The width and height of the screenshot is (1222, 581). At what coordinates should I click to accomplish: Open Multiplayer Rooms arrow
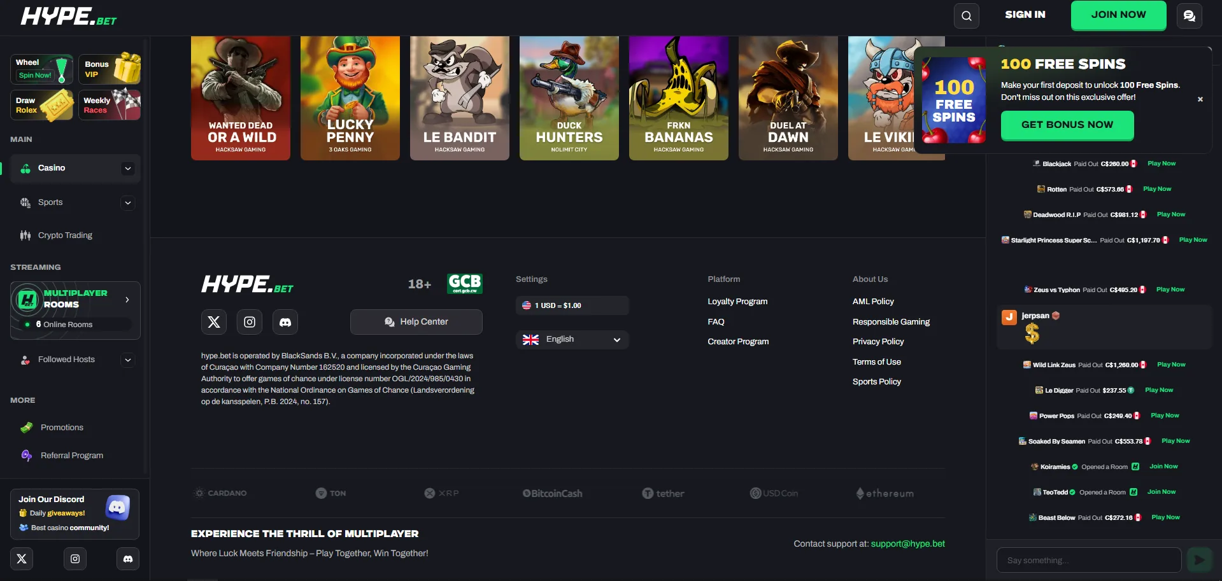(127, 300)
